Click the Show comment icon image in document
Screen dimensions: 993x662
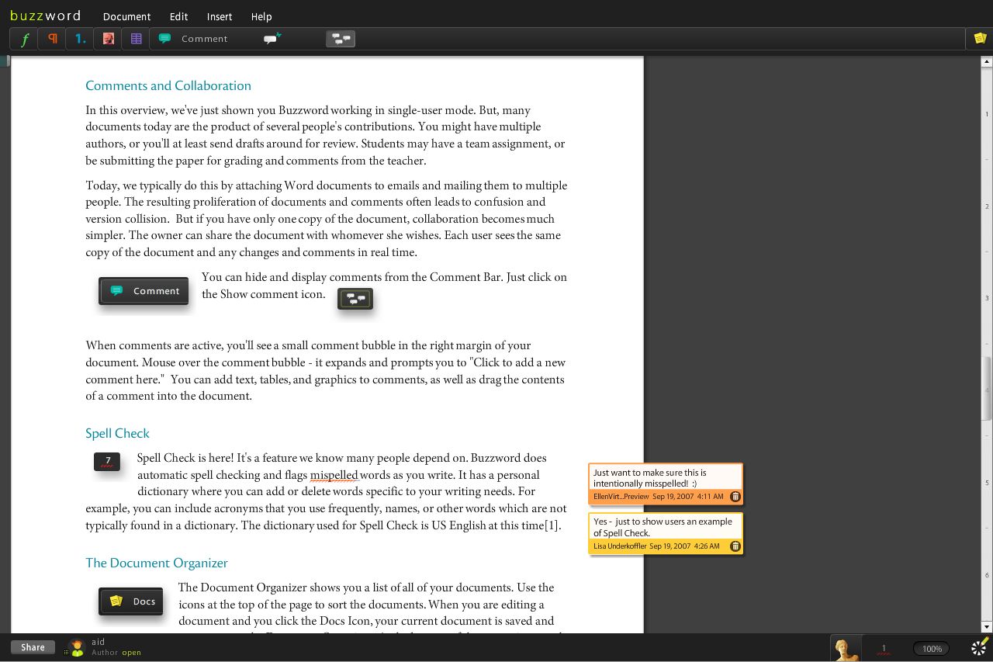355,299
